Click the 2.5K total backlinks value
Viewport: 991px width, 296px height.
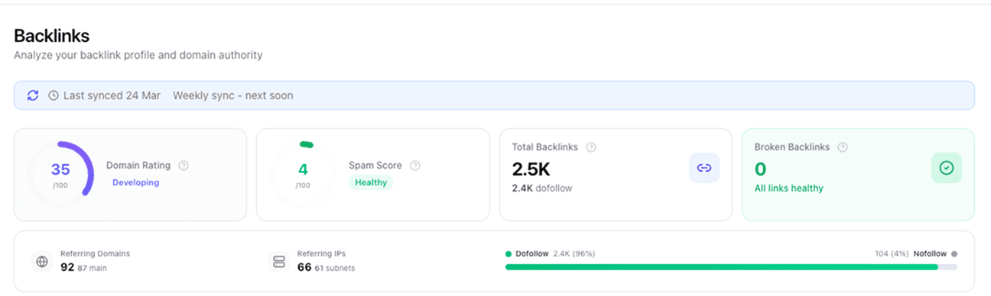[x=531, y=169]
